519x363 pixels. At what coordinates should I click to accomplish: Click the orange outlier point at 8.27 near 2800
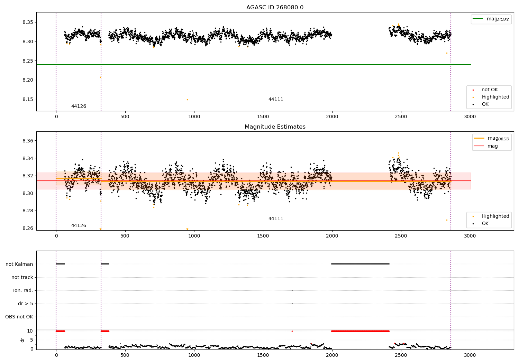point(447,53)
